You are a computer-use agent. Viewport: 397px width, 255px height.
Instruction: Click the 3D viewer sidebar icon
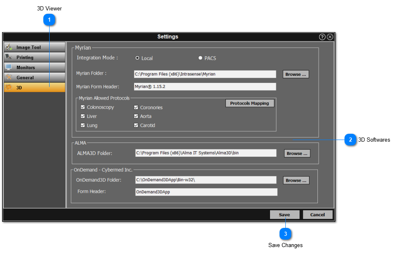[9, 87]
